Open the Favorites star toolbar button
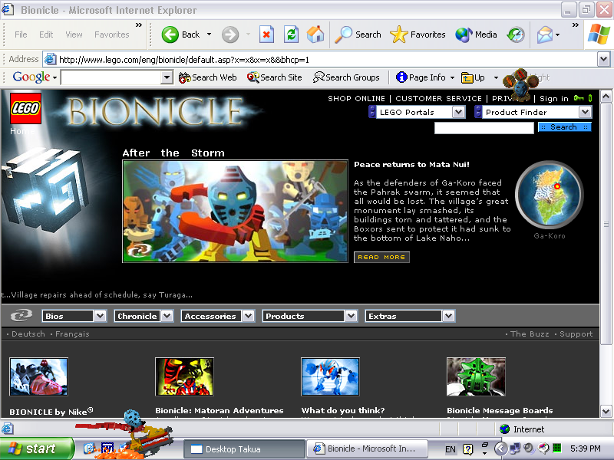The width and height of the screenshot is (614, 460). point(418,34)
